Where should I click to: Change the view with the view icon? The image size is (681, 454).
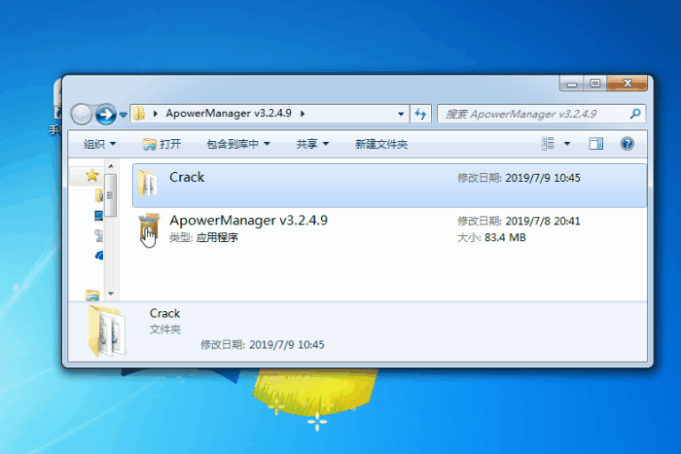[x=548, y=144]
